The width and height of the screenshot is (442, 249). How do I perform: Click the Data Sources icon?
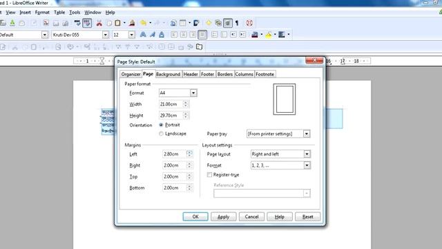coord(228,23)
